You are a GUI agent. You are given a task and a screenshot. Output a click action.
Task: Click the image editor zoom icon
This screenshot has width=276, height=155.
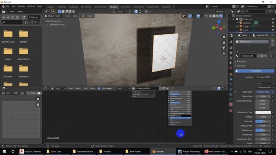(38, 99)
